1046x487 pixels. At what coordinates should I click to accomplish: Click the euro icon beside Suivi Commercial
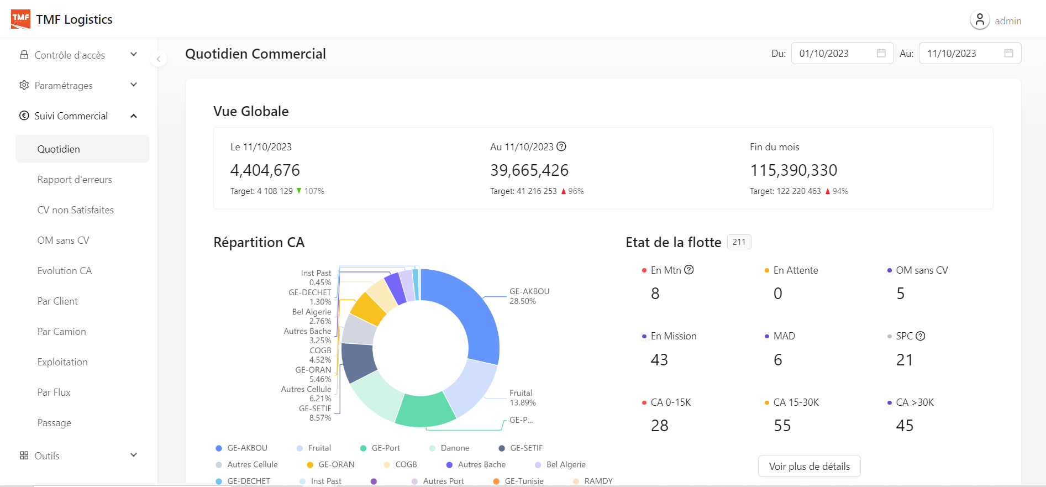click(24, 116)
